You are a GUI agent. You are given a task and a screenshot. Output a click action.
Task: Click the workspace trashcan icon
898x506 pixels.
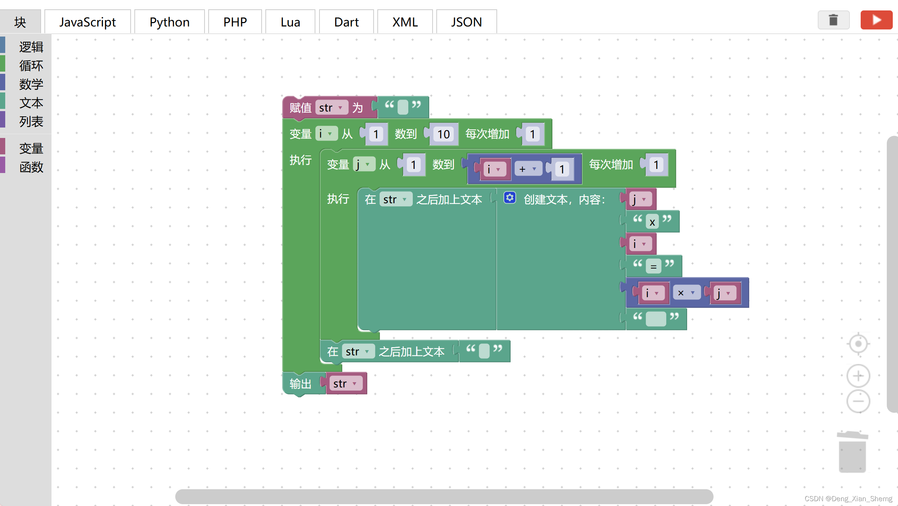point(852,452)
